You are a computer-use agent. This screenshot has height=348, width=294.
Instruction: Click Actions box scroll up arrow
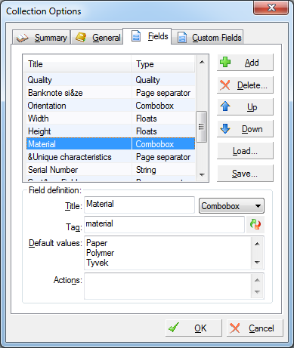(257, 280)
